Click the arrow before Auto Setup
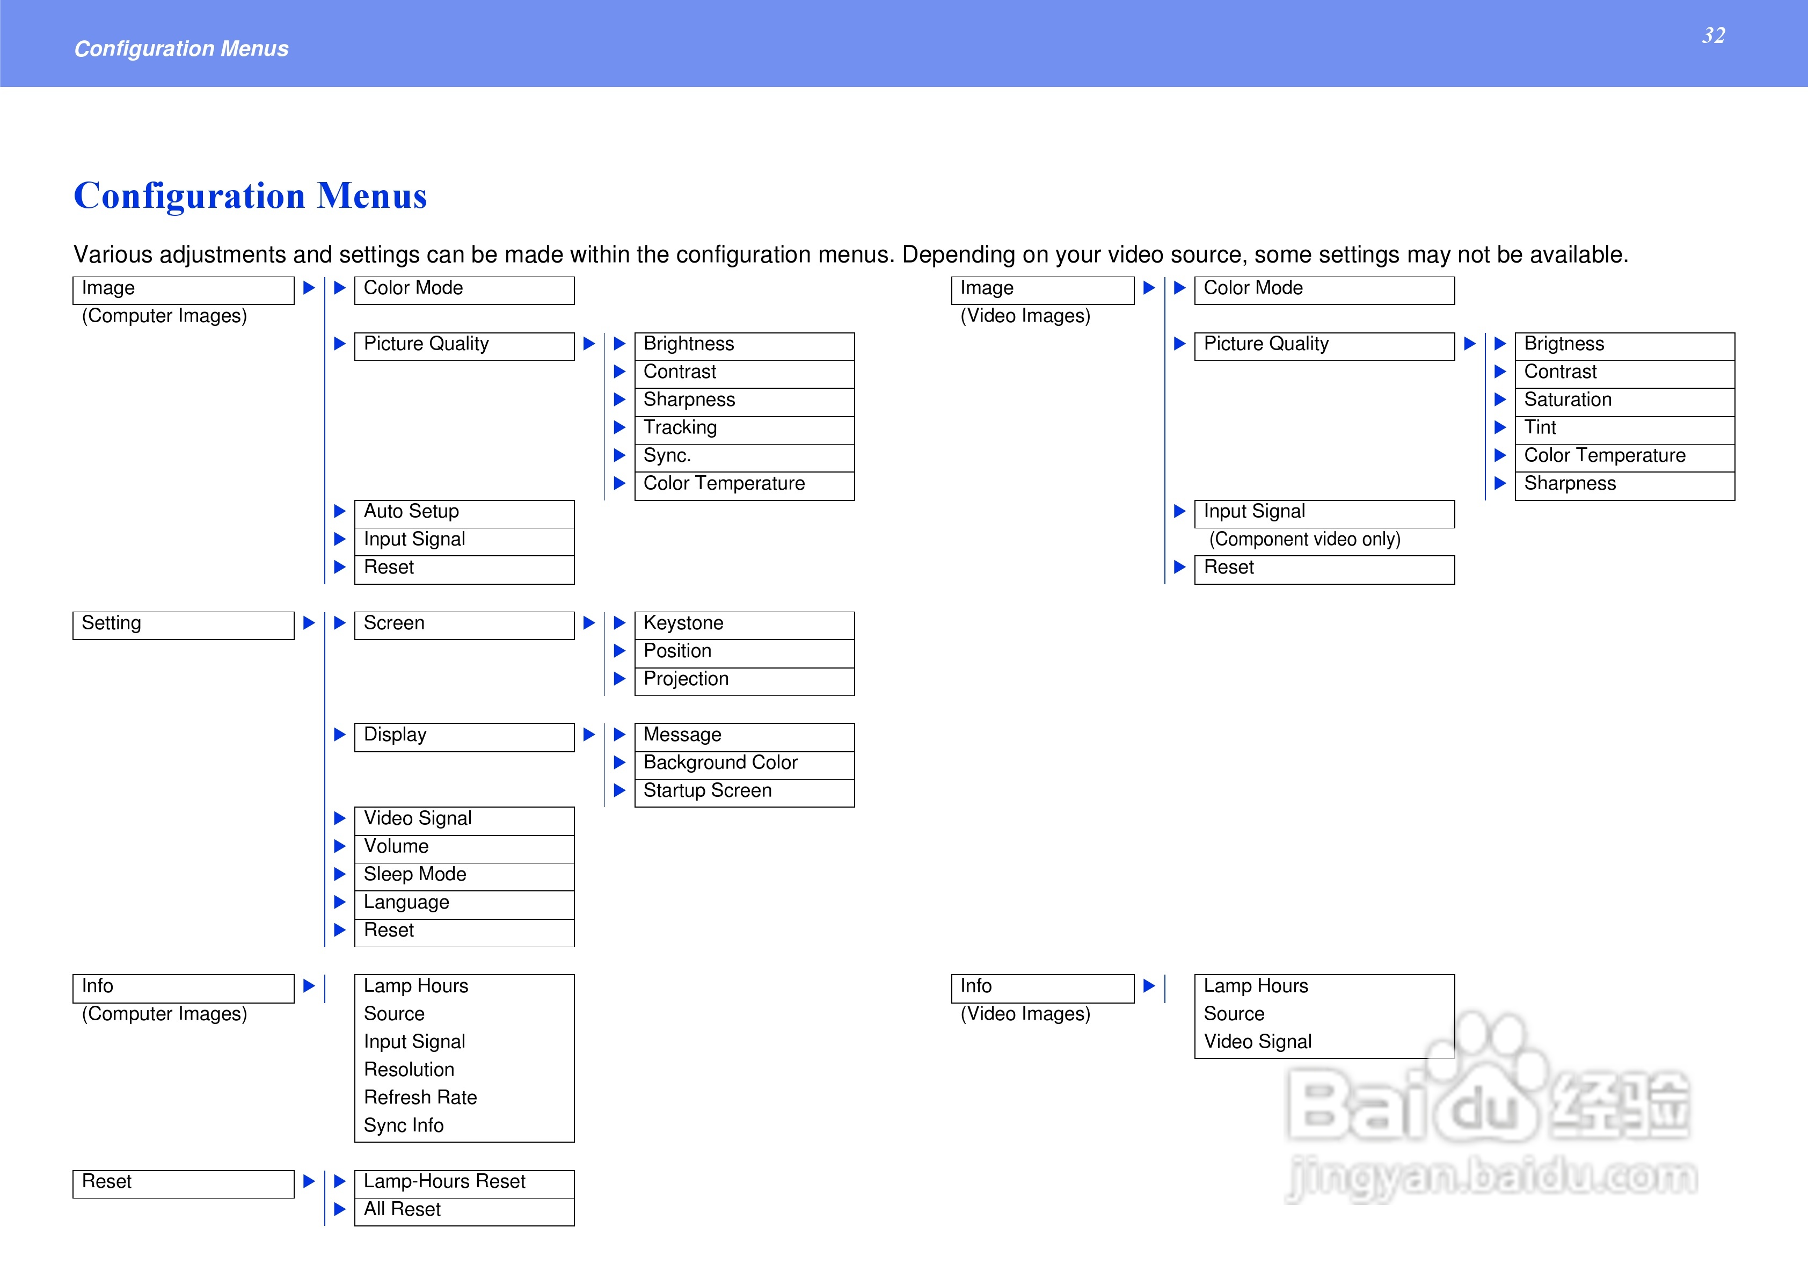 click(x=339, y=511)
